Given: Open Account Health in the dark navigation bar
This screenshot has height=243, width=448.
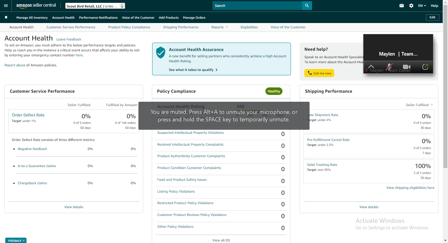Looking at the screenshot, I should click(x=63, y=18).
